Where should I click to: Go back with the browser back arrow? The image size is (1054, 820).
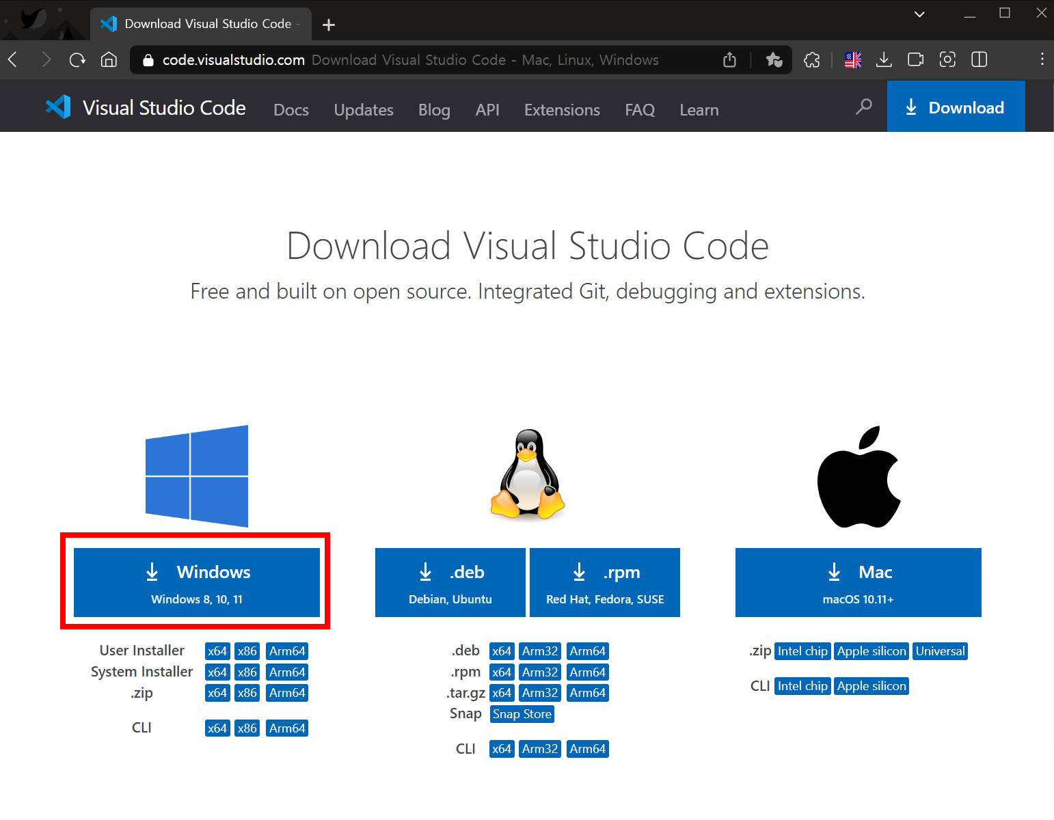pos(13,59)
